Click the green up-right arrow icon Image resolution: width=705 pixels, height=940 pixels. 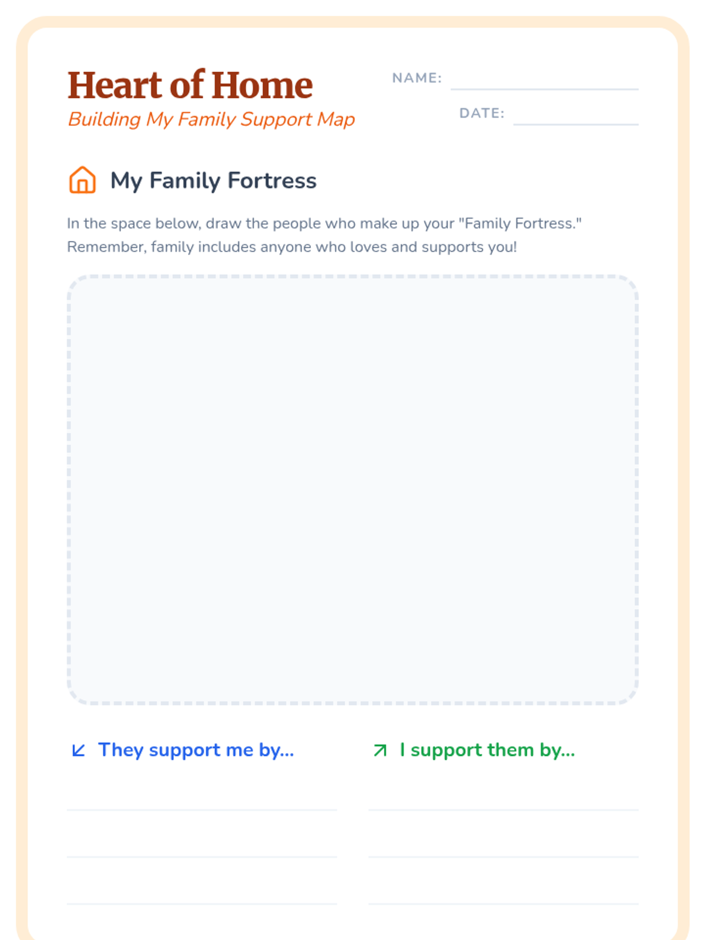(x=380, y=750)
